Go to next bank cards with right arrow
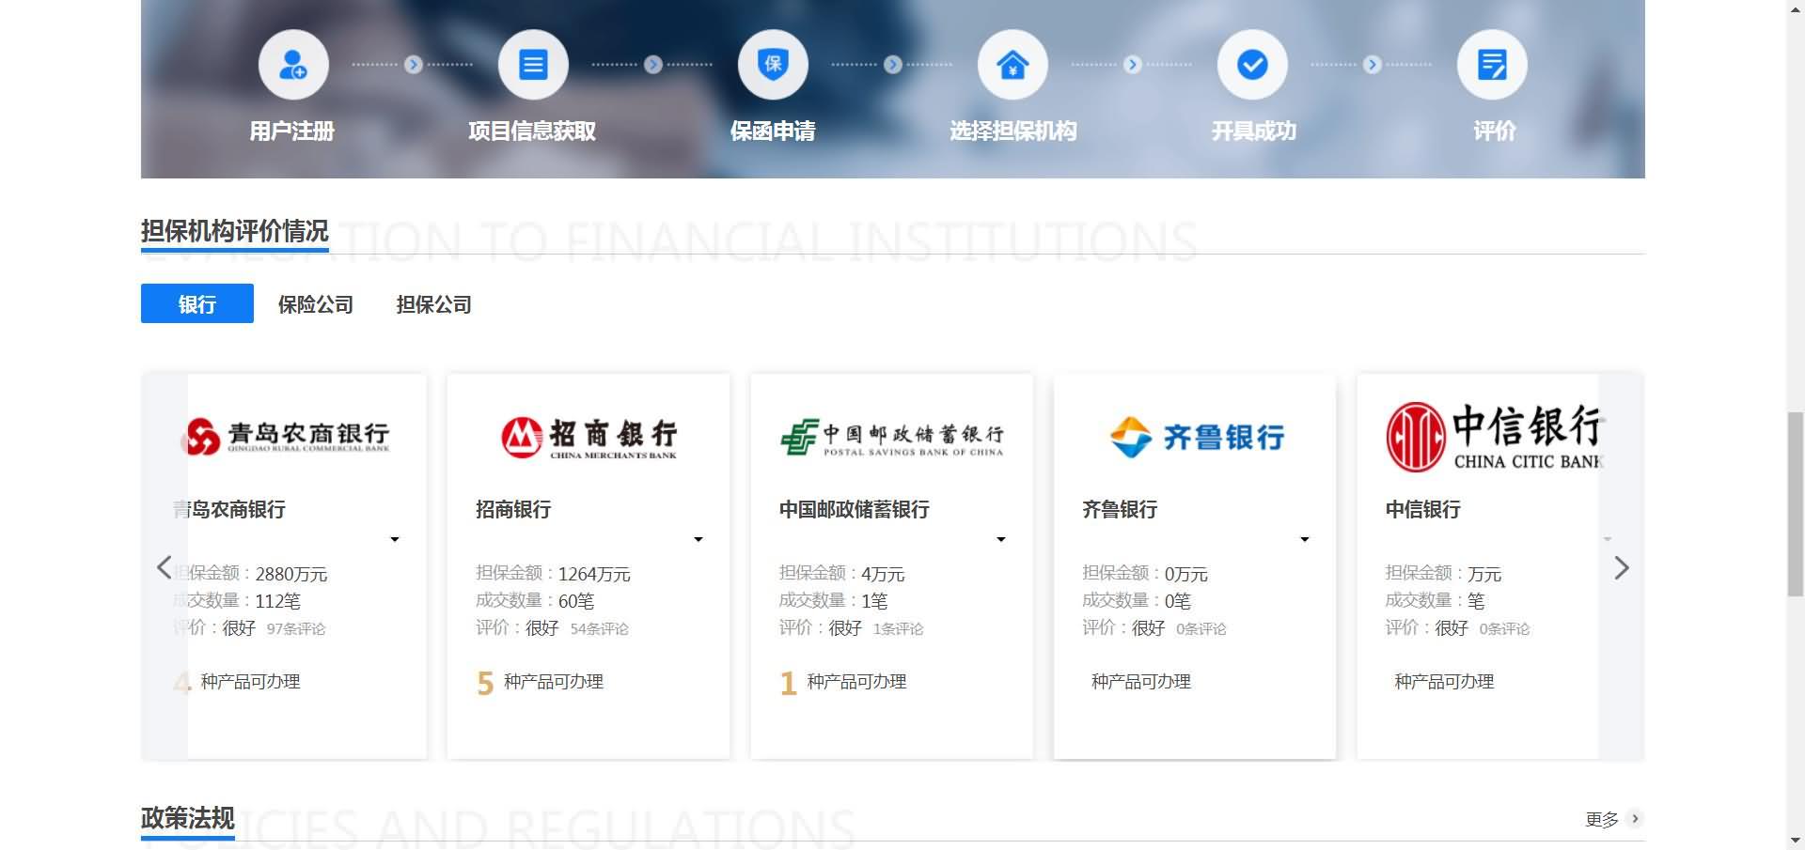This screenshot has height=850, width=1805. (x=1622, y=567)
